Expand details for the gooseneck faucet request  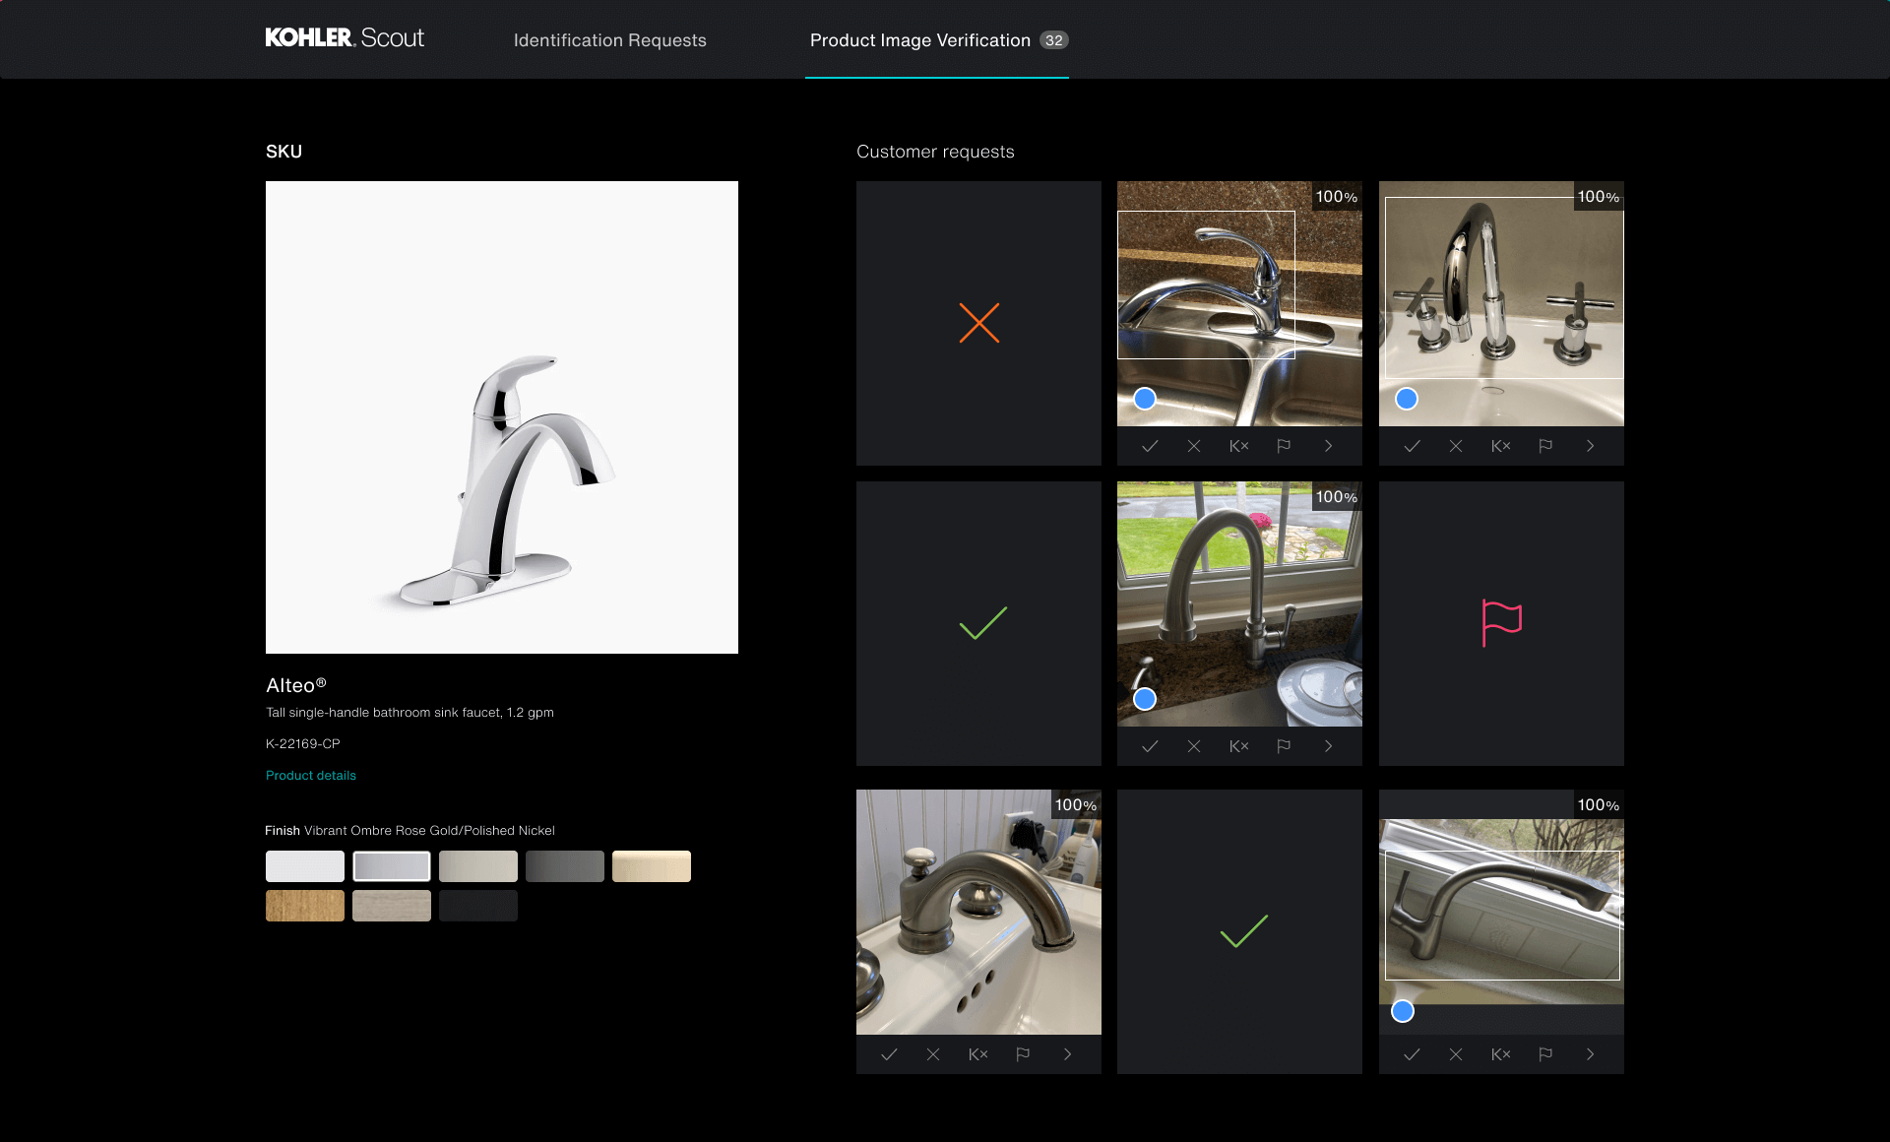point(1328,746)
